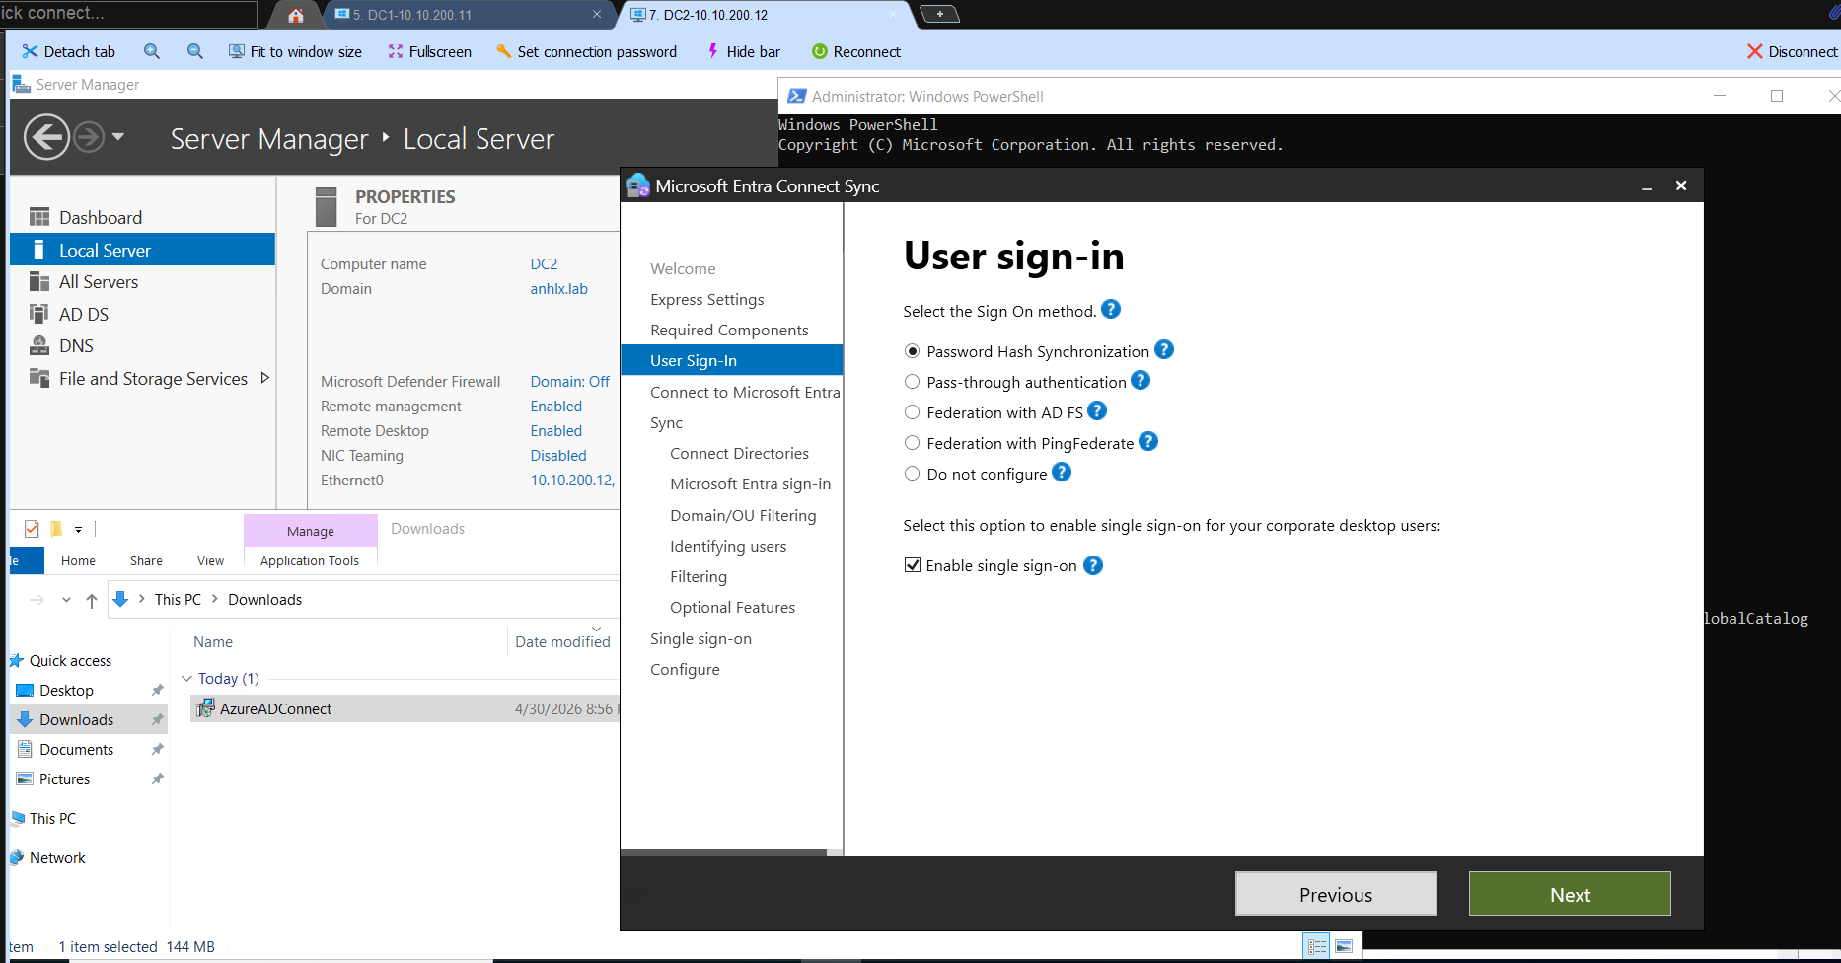This screenshot has width=1841, height=963.
Task: Open Desktop in Quick access
Action: pos(66,691)
